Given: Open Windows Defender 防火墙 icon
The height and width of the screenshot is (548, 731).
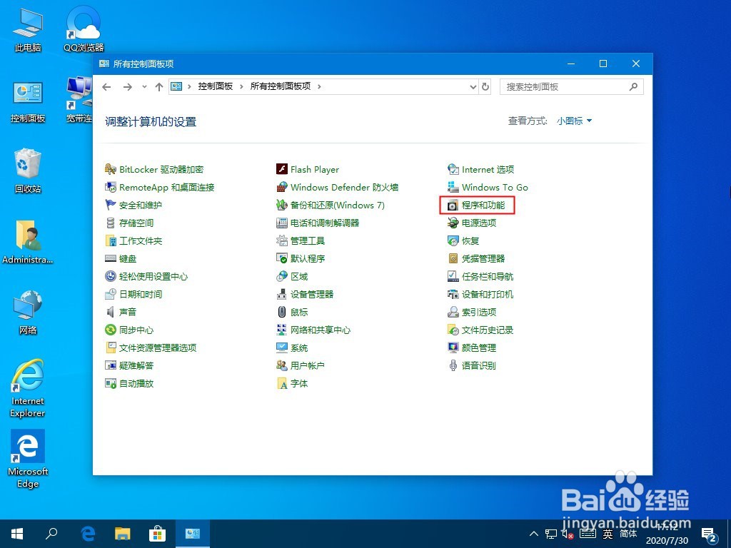Looking at the screenshot, I should click(x=281, y=188).
